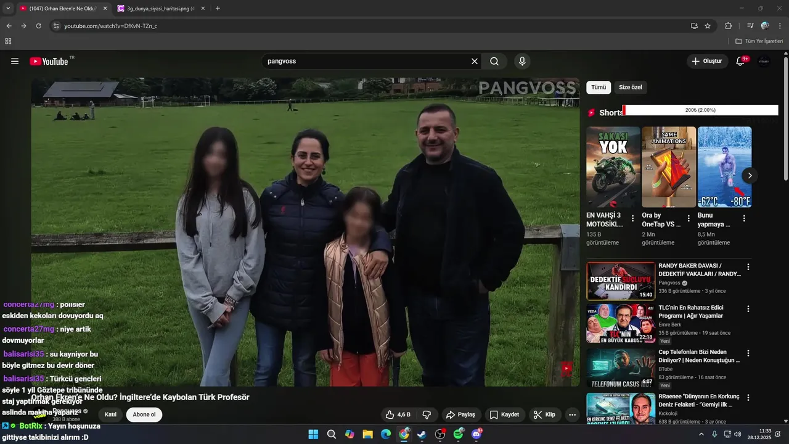Bookmark this page with star icon

708,26
